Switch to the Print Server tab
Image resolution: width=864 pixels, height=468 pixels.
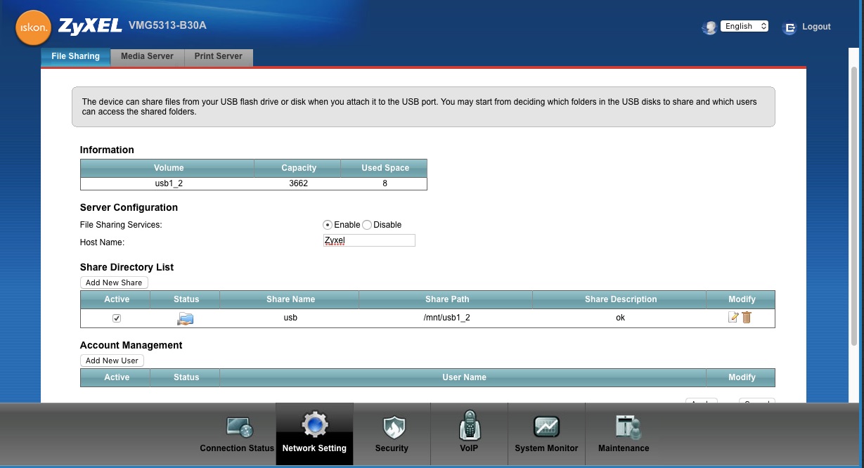coord(219,56)
